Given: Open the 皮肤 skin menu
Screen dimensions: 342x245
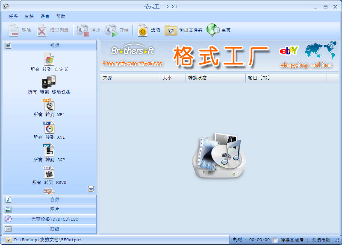Looking at the screenshot, I should click(29, 16).
